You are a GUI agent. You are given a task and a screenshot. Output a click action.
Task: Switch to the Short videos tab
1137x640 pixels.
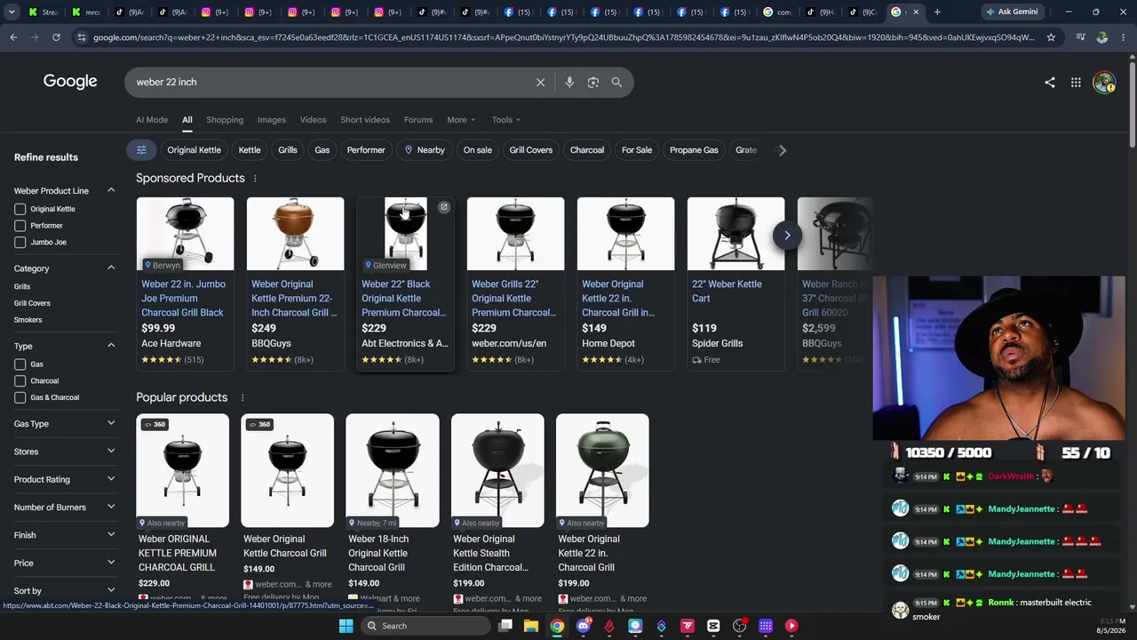tap(365, 120)
